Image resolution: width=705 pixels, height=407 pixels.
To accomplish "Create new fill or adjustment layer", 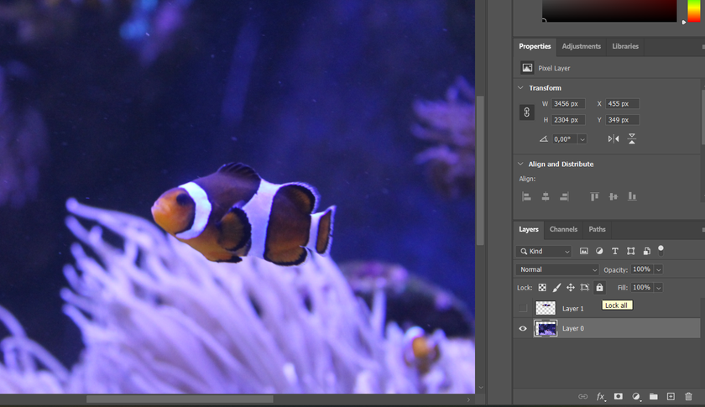I will tap(636, 396).
